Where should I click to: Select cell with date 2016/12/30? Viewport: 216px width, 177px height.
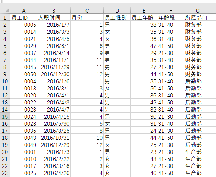(x=54, y=74)
